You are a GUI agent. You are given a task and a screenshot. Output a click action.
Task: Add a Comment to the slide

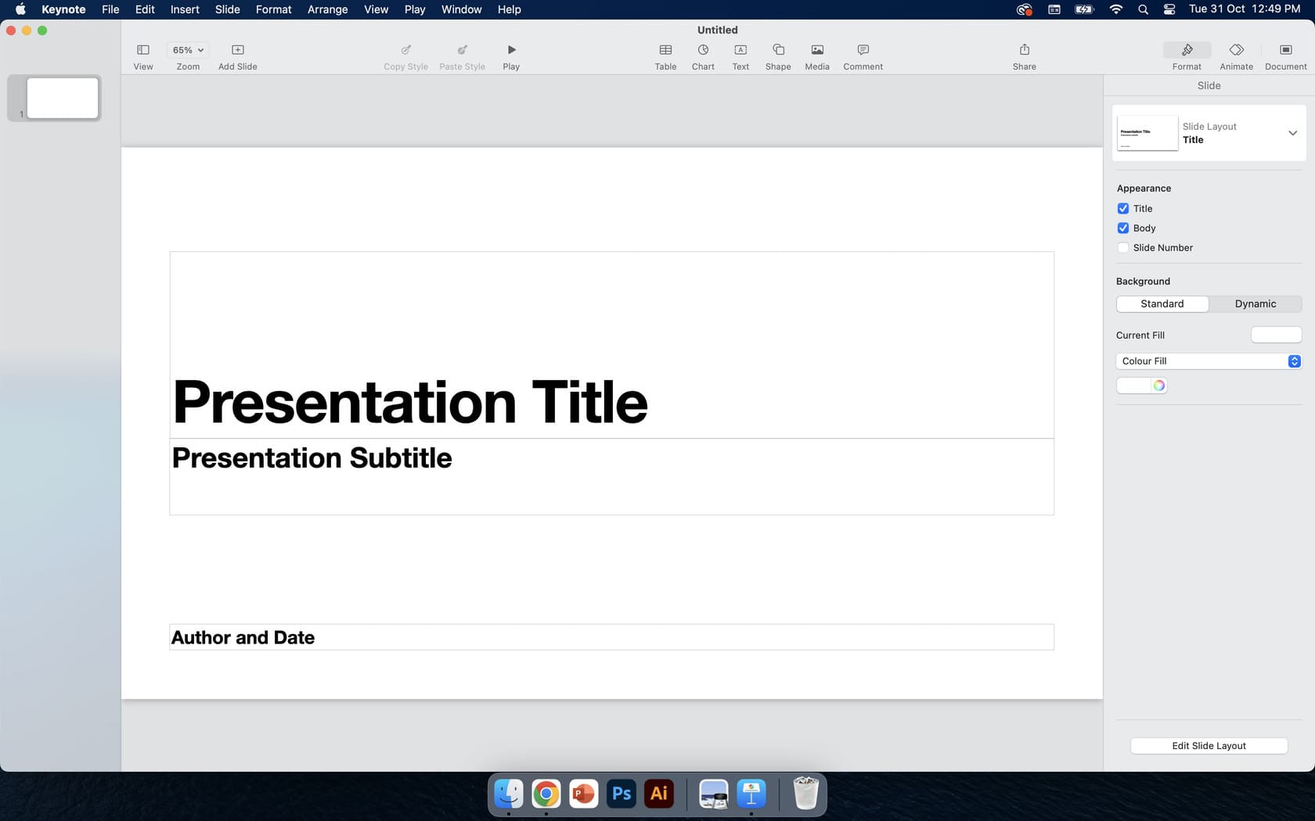click(x=862, y=55)
